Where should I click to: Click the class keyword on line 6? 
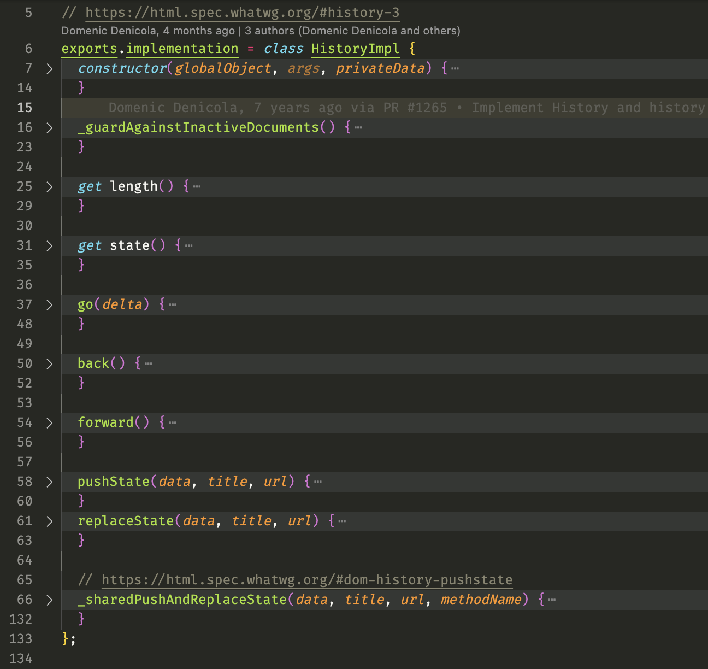284,49
